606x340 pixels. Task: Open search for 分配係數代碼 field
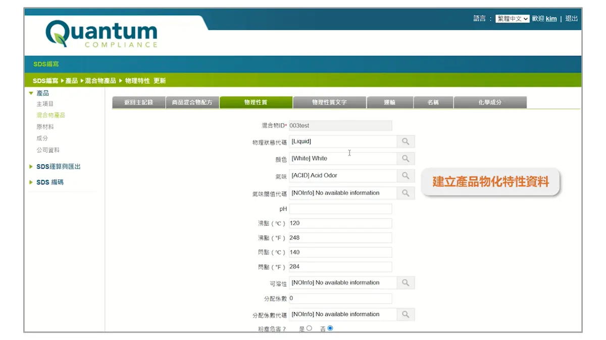406,314
